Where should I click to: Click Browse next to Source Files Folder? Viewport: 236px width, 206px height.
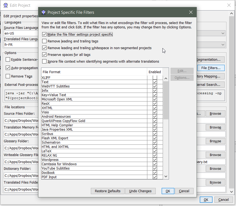215,113
